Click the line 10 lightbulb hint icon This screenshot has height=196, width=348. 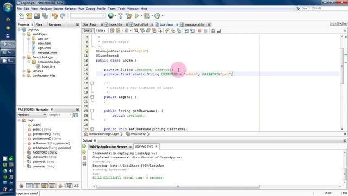(87, 51)
